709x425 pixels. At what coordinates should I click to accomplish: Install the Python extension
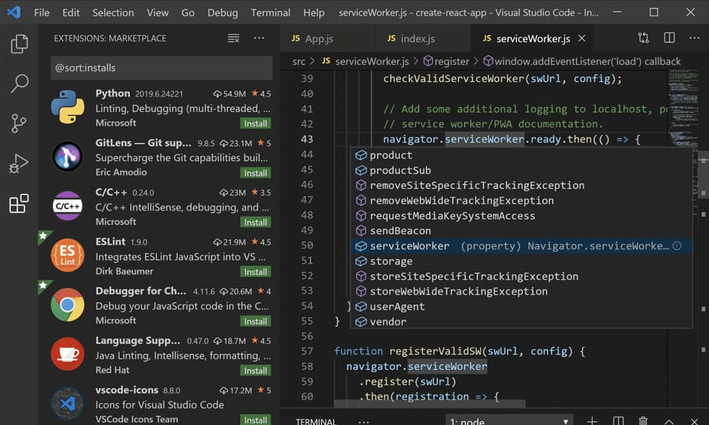click(x=255, y=123)
